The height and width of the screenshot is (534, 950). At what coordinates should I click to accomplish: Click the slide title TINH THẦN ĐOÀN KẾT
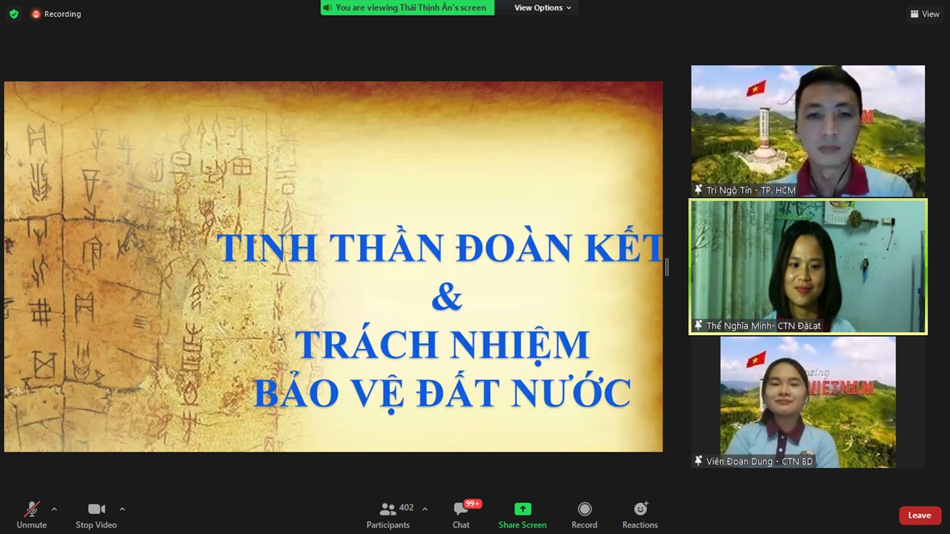(439, 248)
